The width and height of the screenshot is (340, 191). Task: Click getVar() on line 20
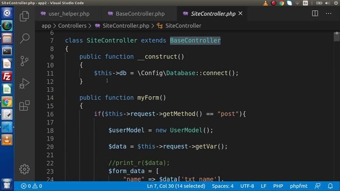pos(210,146)
